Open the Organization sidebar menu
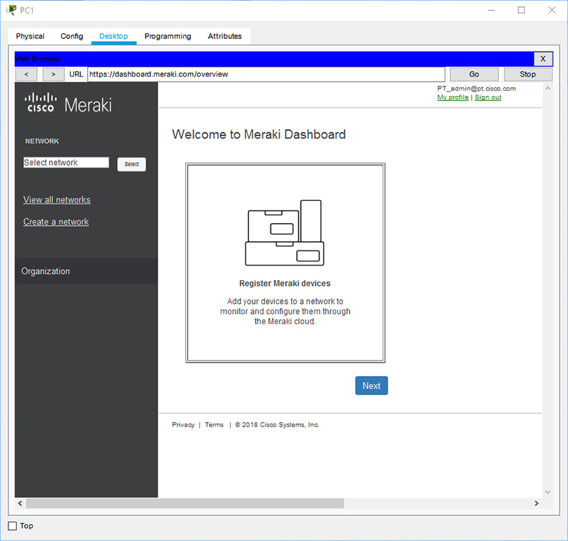 86,271
